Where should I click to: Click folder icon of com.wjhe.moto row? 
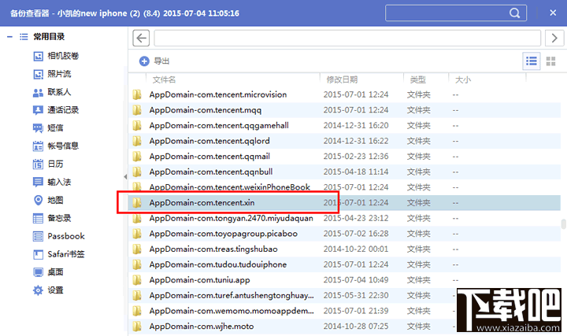[x=137, y=327]
